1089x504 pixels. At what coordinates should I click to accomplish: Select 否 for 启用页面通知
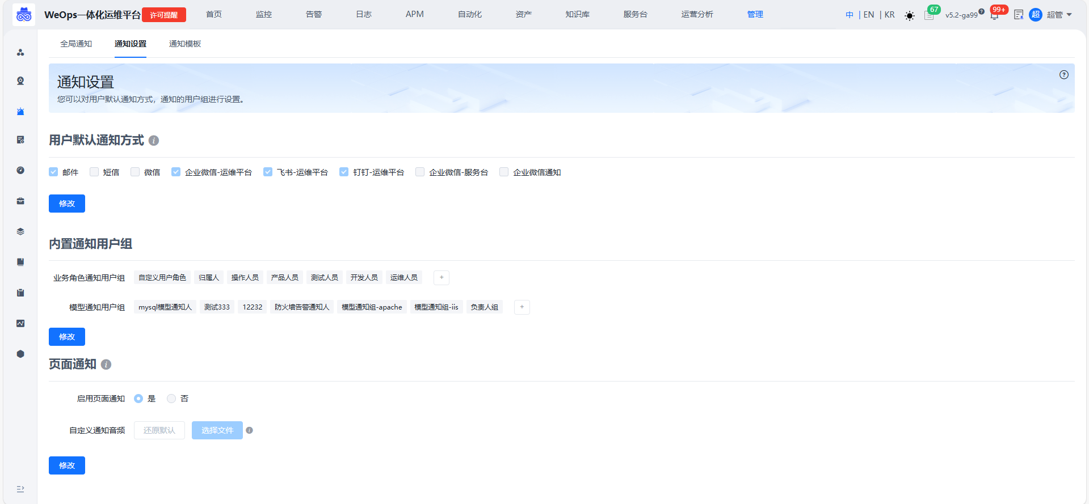click(171, 399)
